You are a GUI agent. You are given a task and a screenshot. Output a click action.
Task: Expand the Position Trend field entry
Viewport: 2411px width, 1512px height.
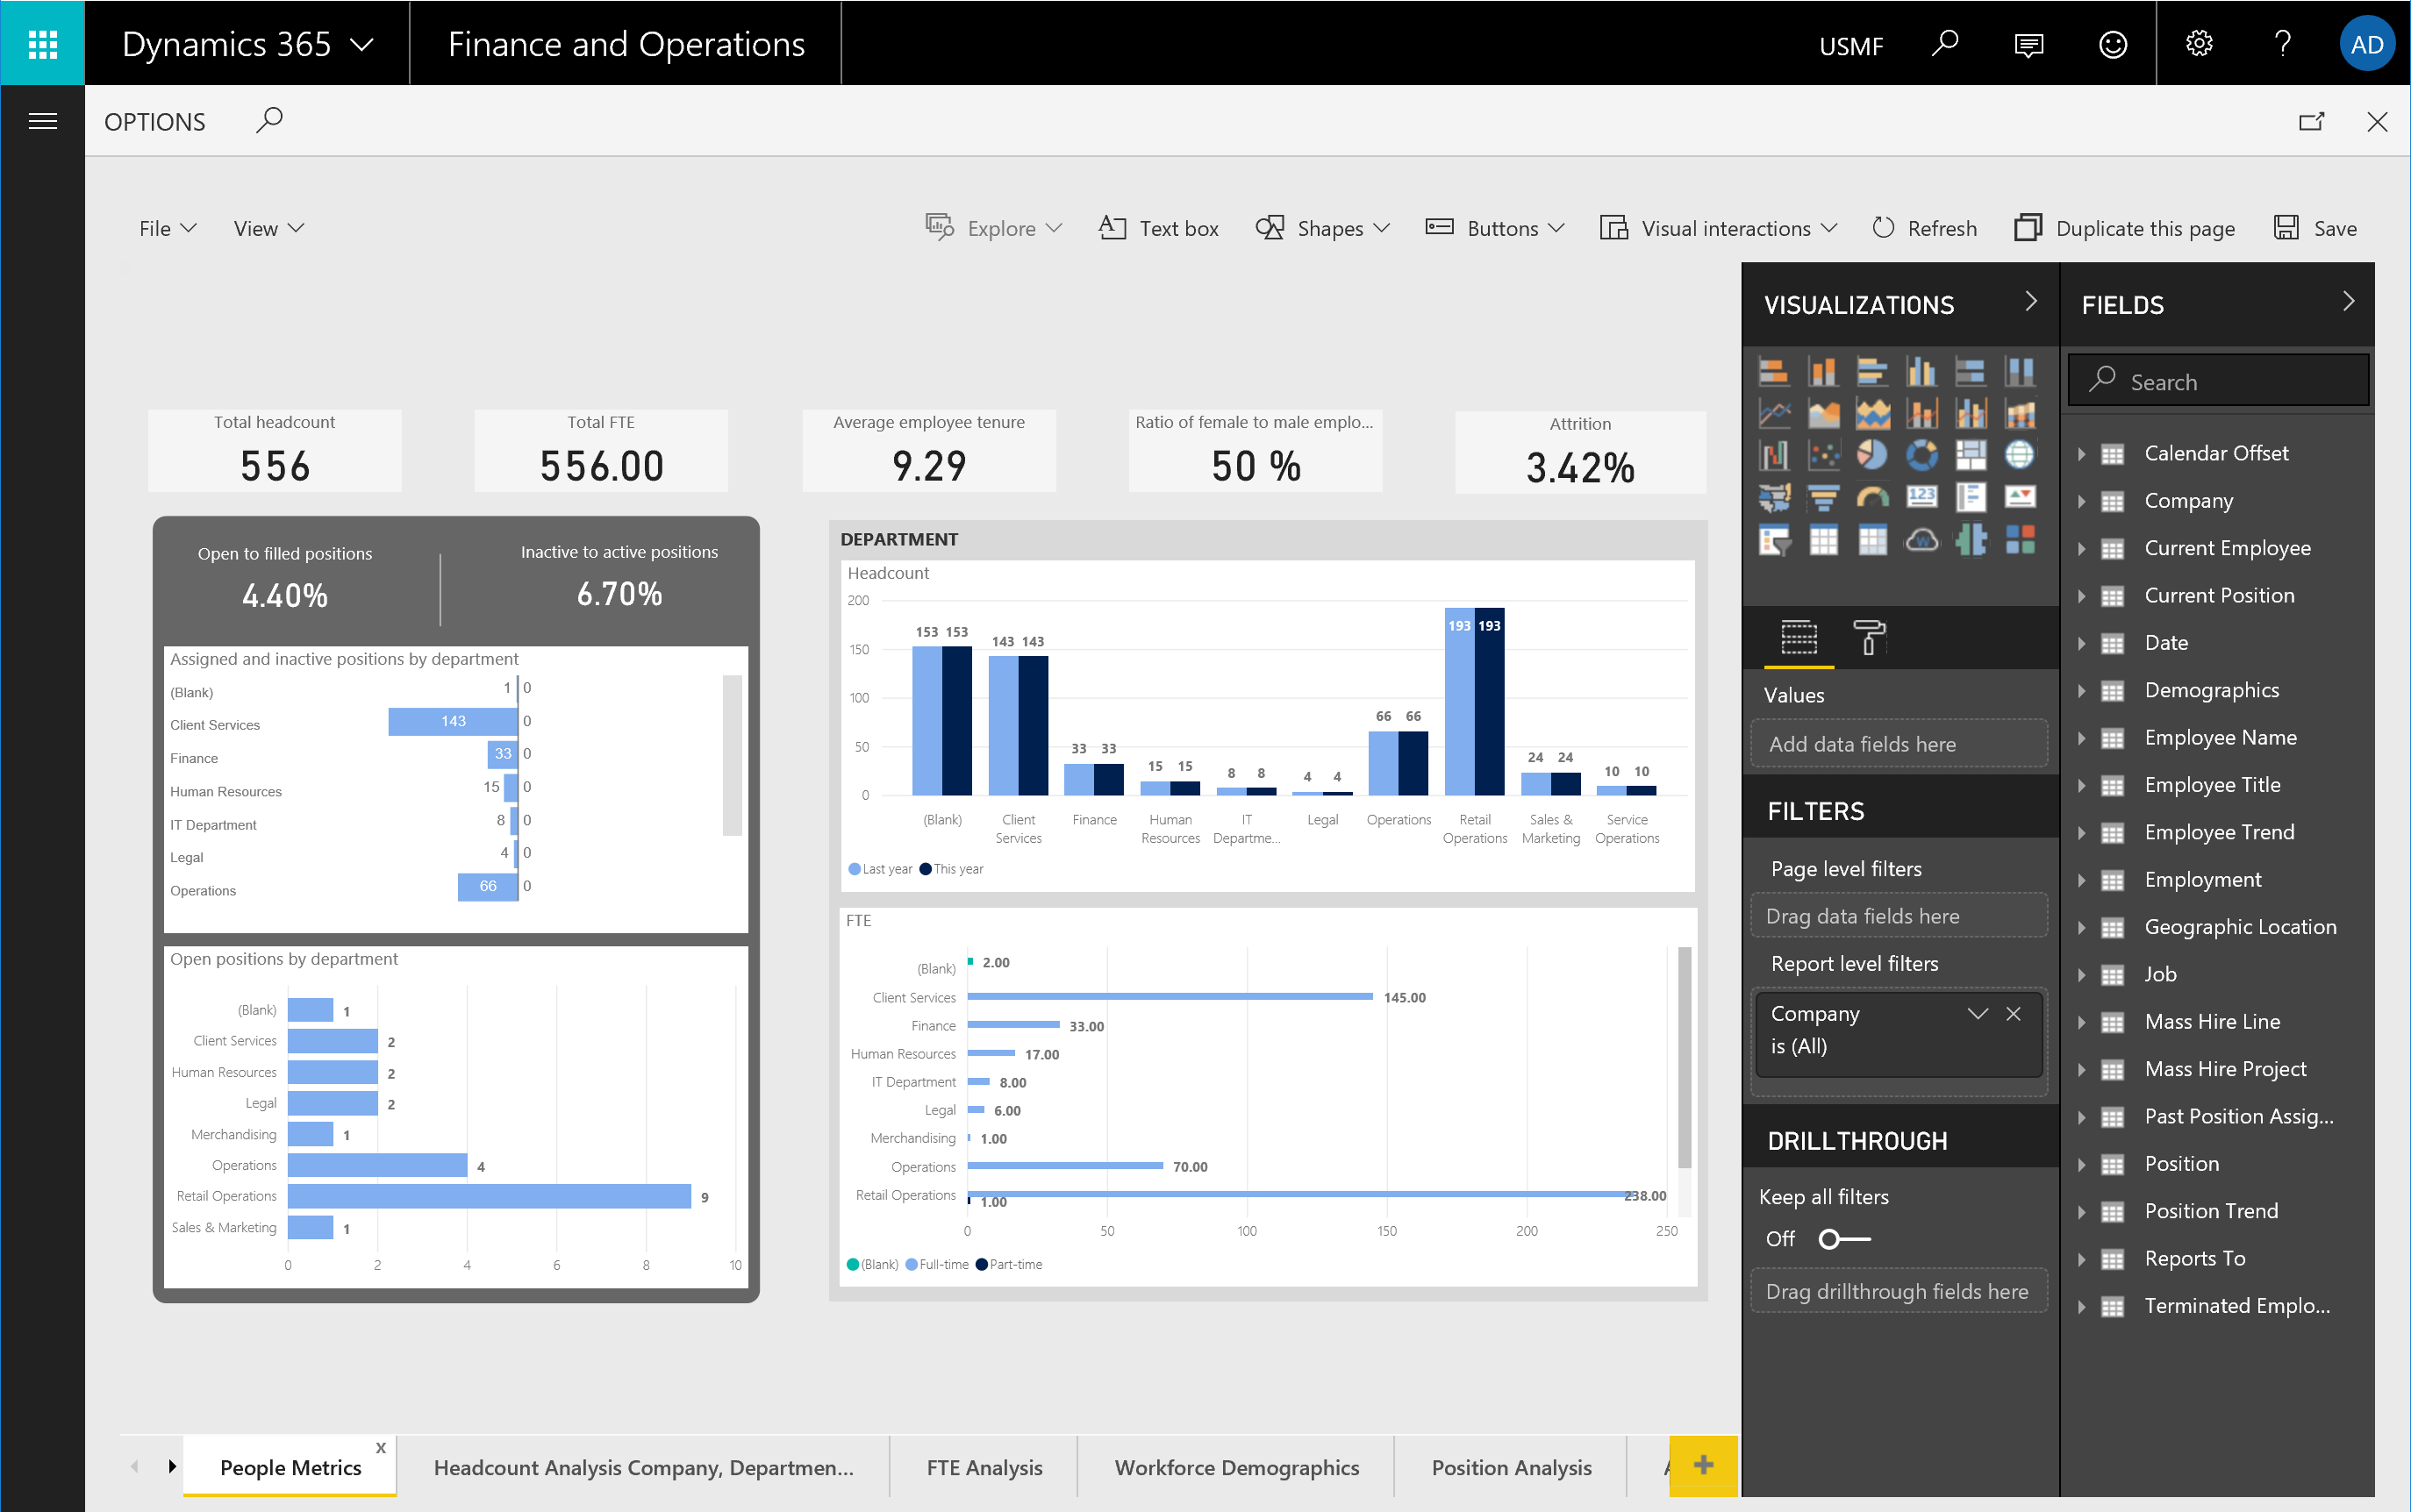[2085, 1209]
